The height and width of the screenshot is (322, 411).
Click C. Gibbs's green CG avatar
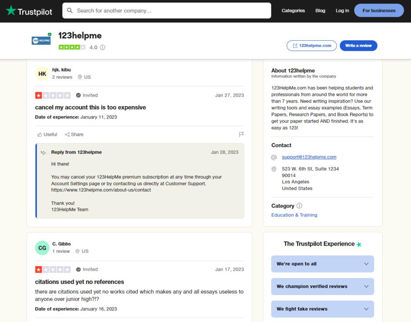click(x=42, y=247)
